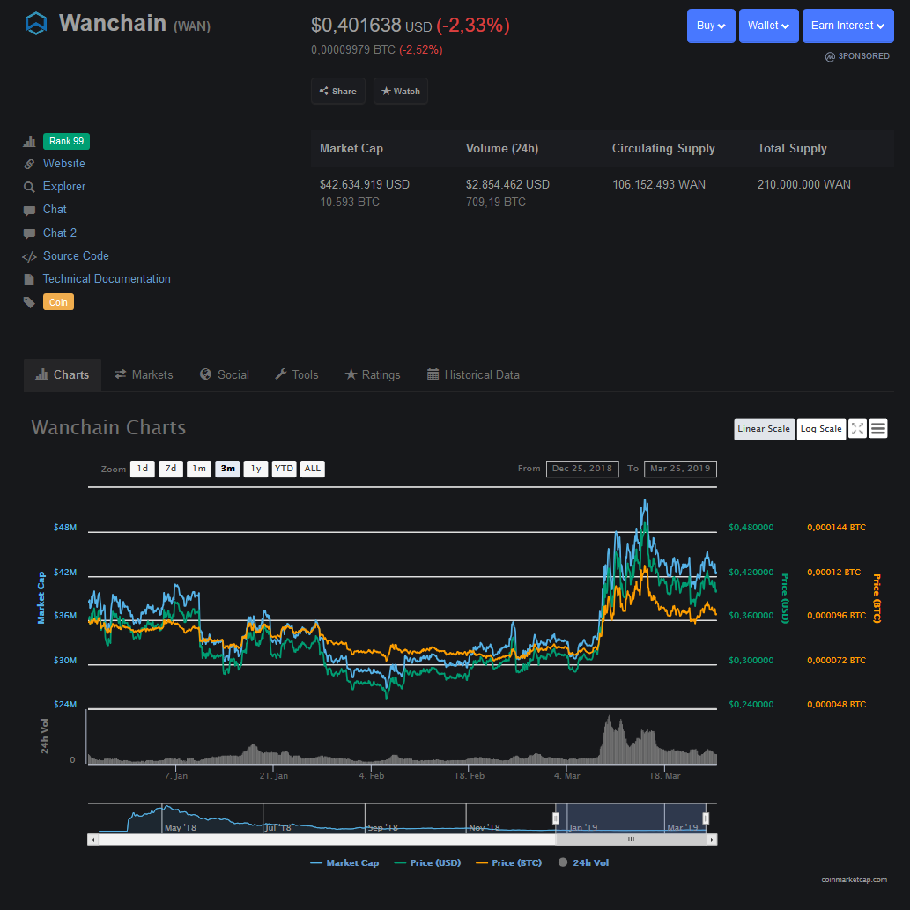Set chart zoom to YTD
The height and width of the screenshot is (910, 910).
click(x=284, y=469)
